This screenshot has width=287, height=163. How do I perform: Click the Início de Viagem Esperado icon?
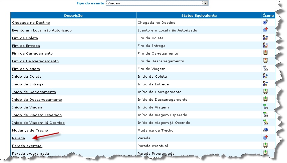[x=265, y=114]
